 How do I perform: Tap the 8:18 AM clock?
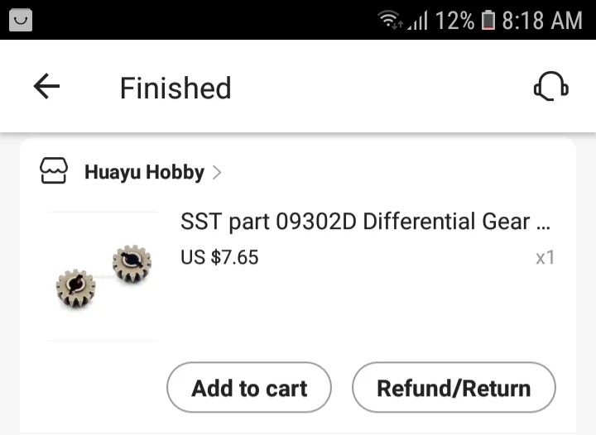click(542, 20)
